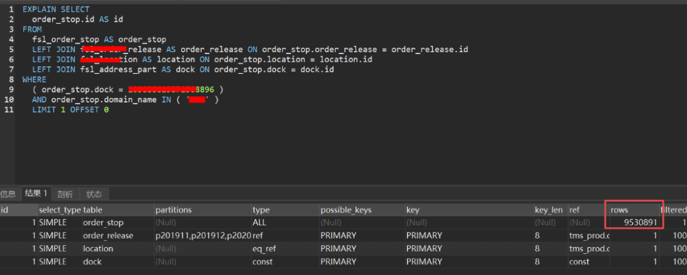Select the dock table cell
Screen dimensions: 687x275
[118, 262]
